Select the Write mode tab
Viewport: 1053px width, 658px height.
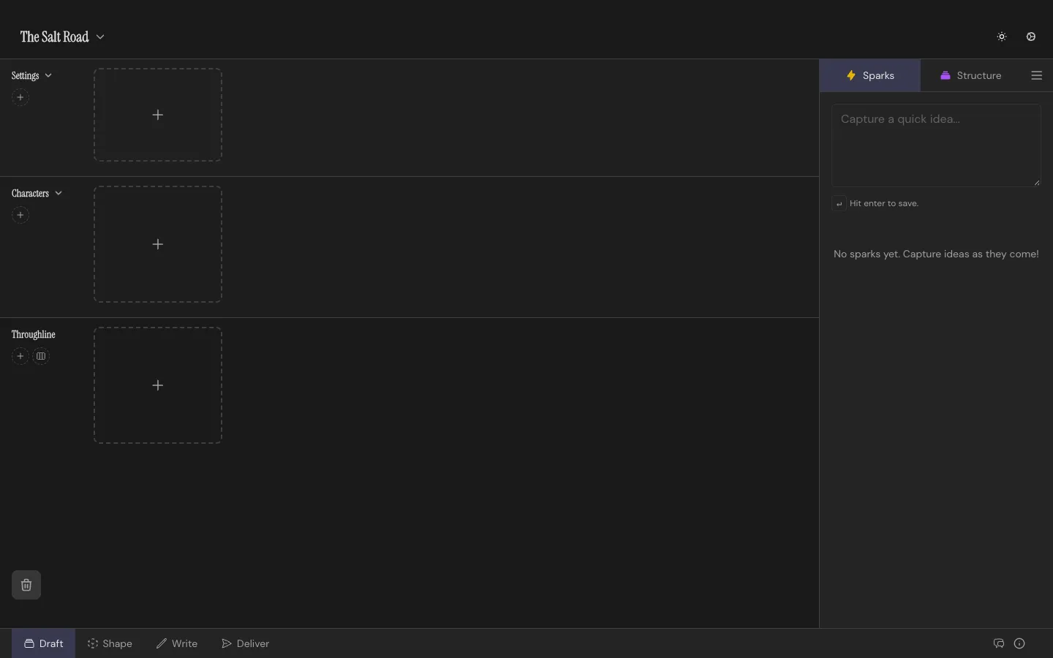pos(177,643)
